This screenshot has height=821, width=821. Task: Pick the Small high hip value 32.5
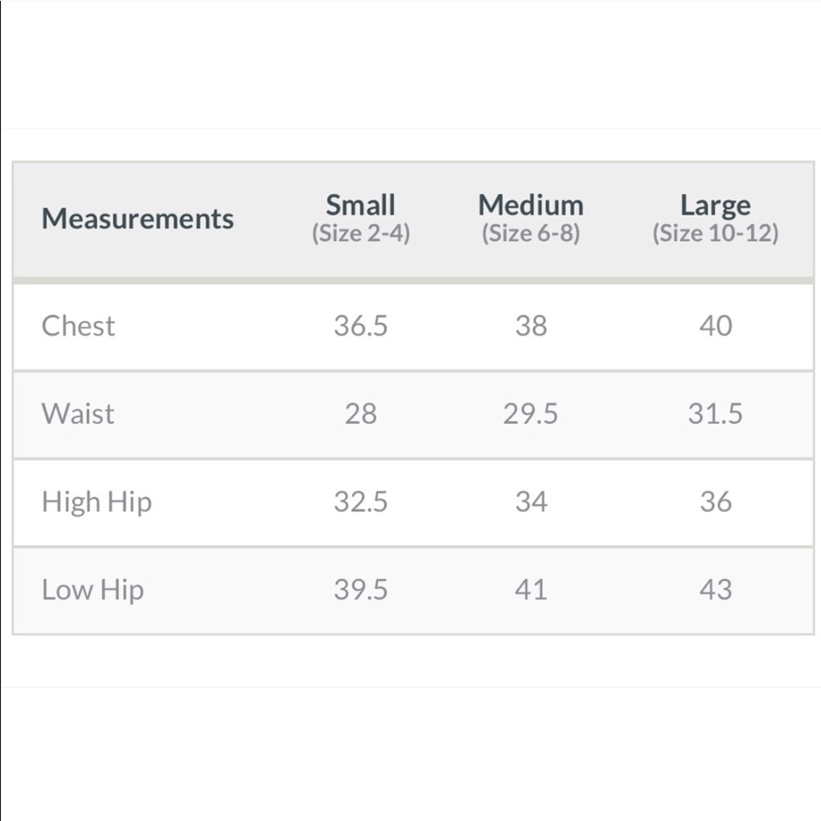[360, 502]
